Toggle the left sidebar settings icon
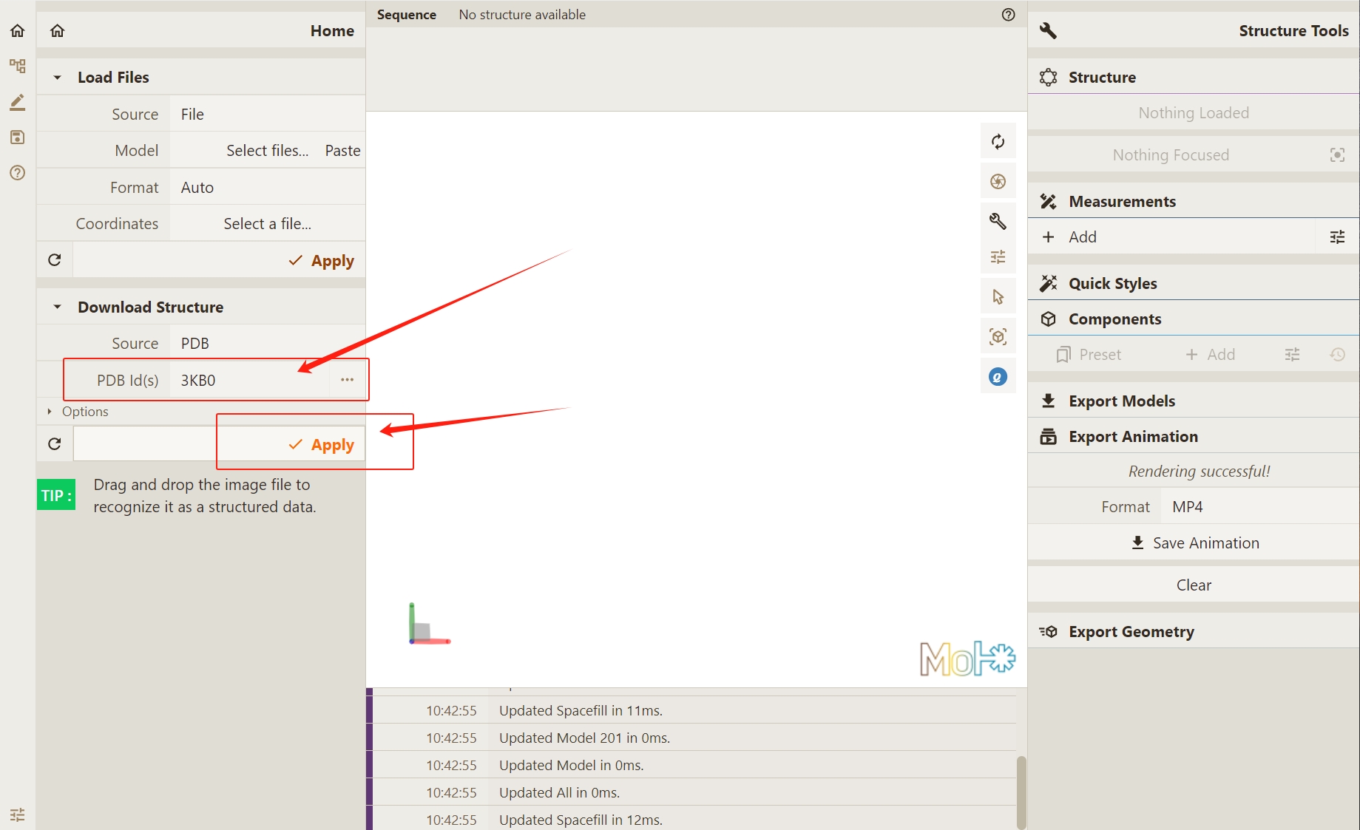 tap(17, 814)
